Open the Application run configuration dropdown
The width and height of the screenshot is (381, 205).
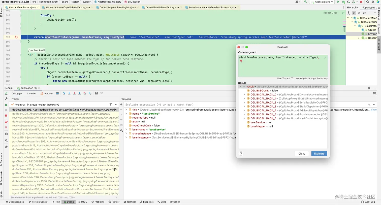[x=322, y=2]
